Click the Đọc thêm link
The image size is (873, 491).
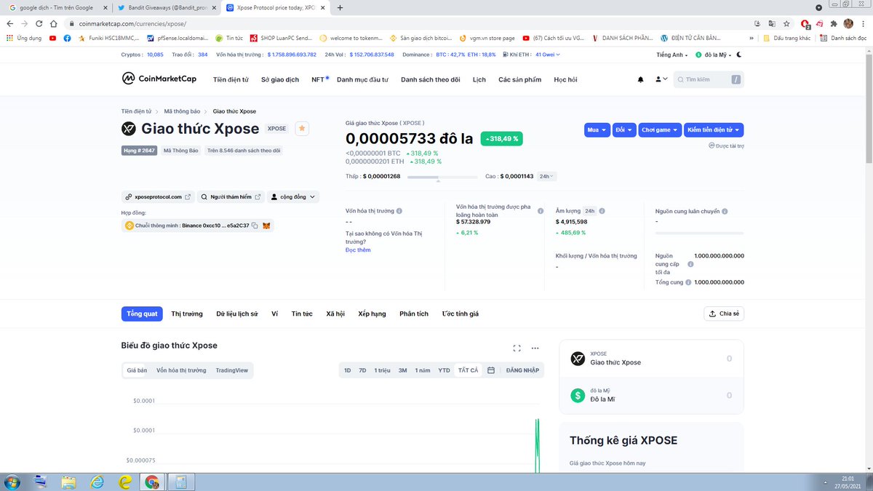click(x=358, y=250)
